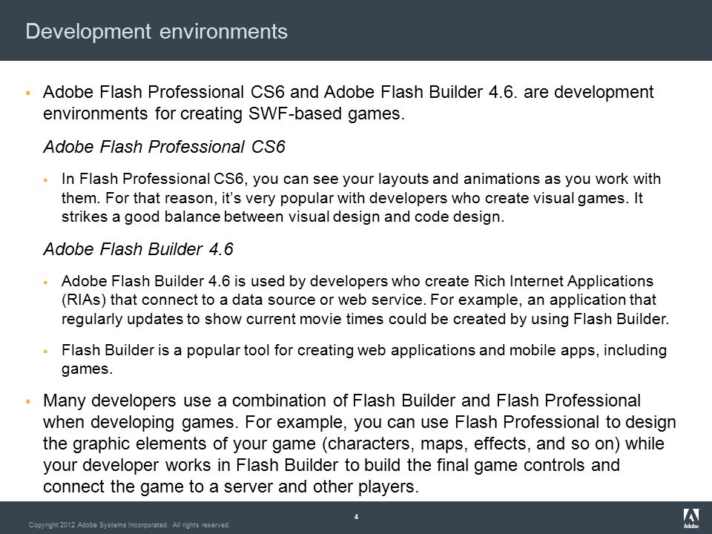Click the phrase SWF-based games
This screenshot has width=712, height=534.
326,113
